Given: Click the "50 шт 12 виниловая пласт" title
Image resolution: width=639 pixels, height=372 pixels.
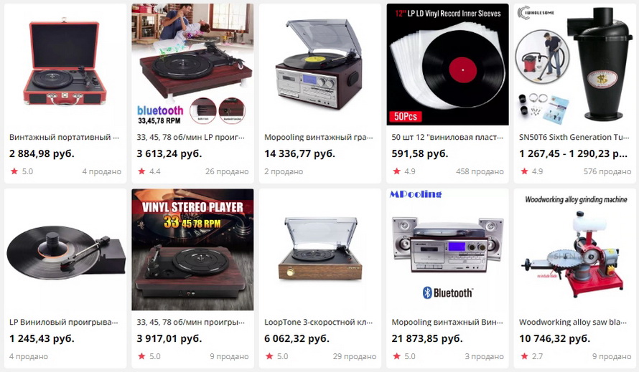Looking at the screenshot, I should coord(447,137).
